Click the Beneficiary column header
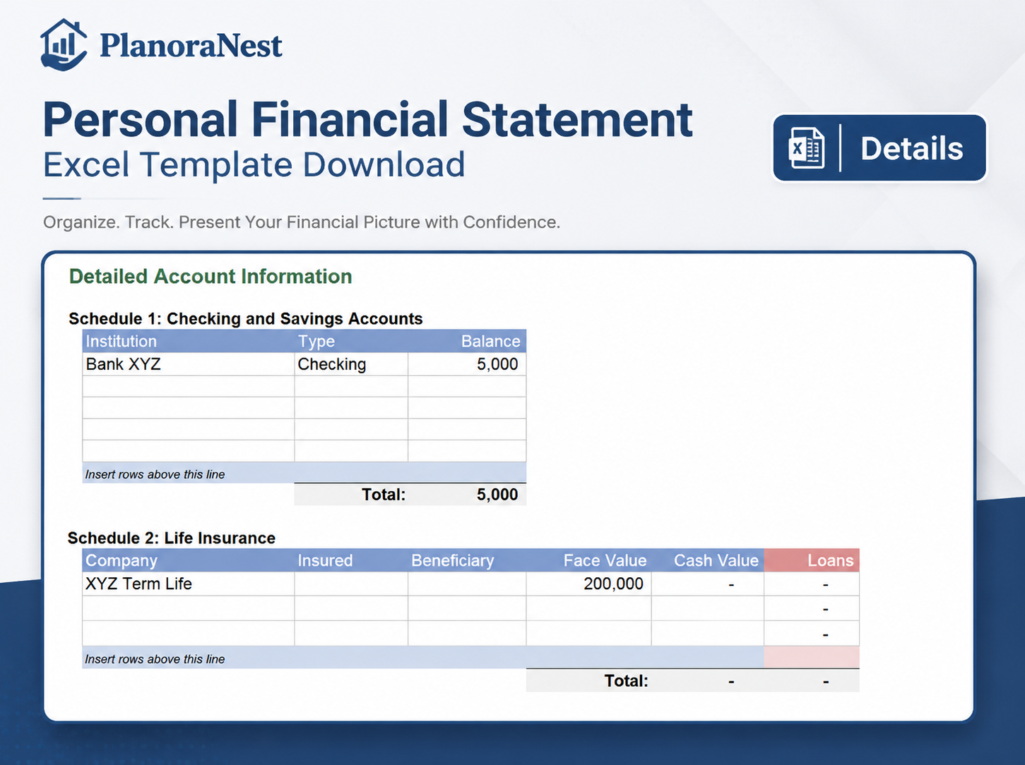 (467, 560)
